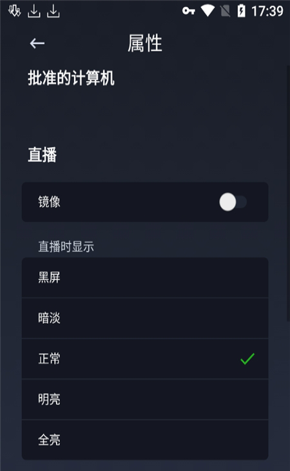Tap the battery charging icon
This screenshot has width=290, height=471.
pos(242,11)
